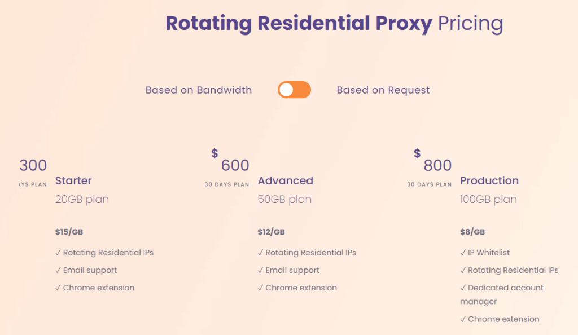Click the Production plan title
This screenshot has width=578, height=335.
click(x=489, y=181)
